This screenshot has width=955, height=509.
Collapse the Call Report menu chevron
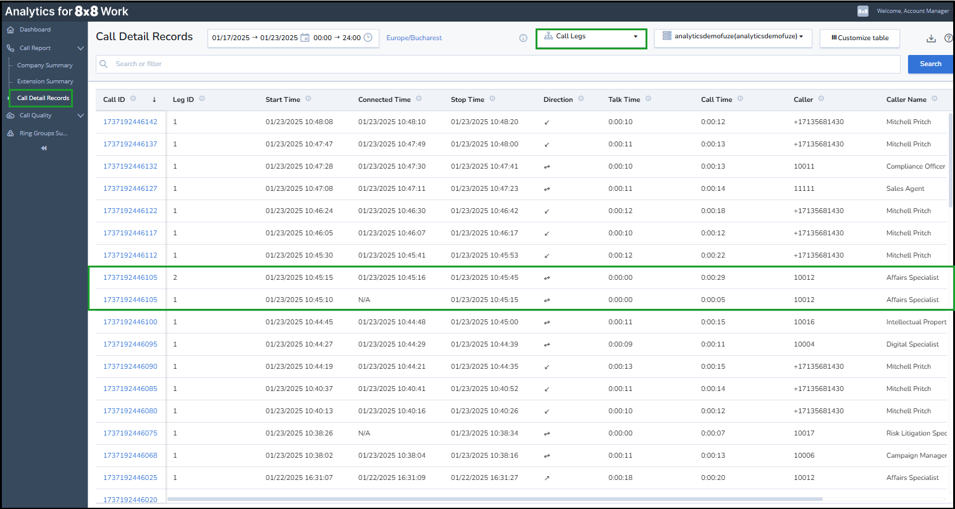pos(80,48)
